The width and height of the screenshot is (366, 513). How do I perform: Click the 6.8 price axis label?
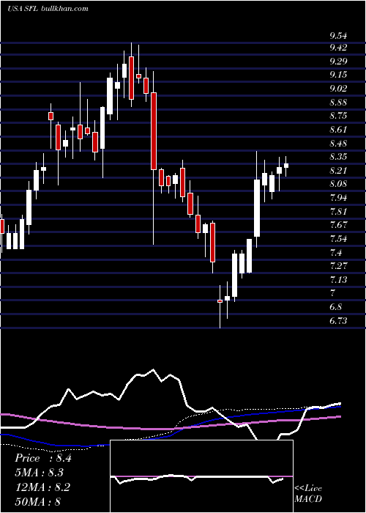coord(335,307)
